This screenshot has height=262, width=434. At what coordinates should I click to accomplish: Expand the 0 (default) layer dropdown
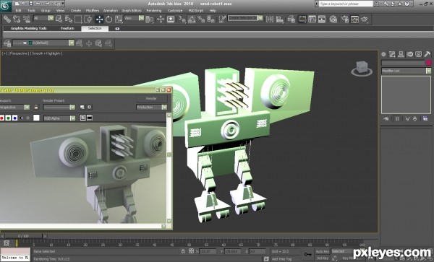[72, 43]
